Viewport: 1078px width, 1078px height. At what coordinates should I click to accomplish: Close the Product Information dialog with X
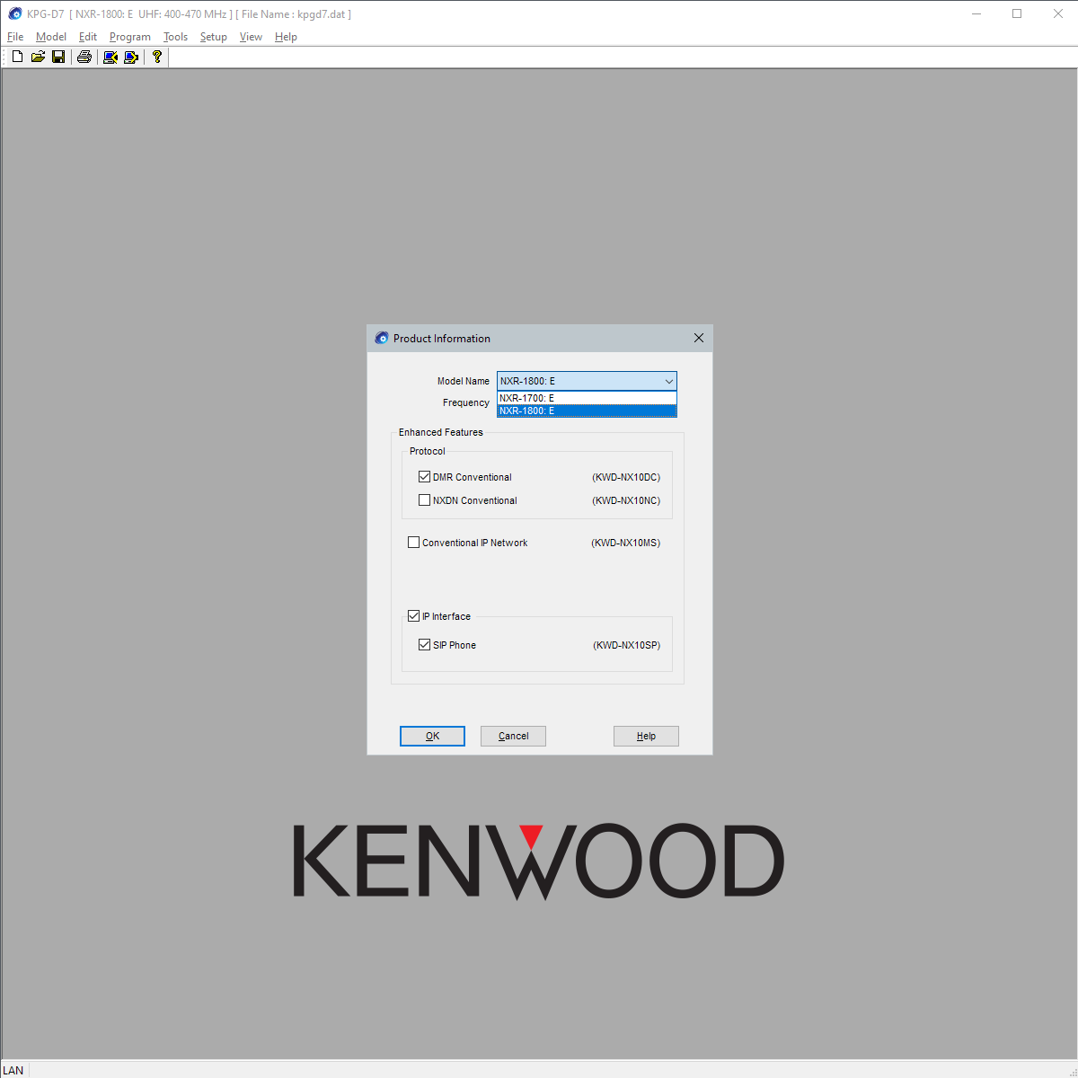(x=699, y=338)
